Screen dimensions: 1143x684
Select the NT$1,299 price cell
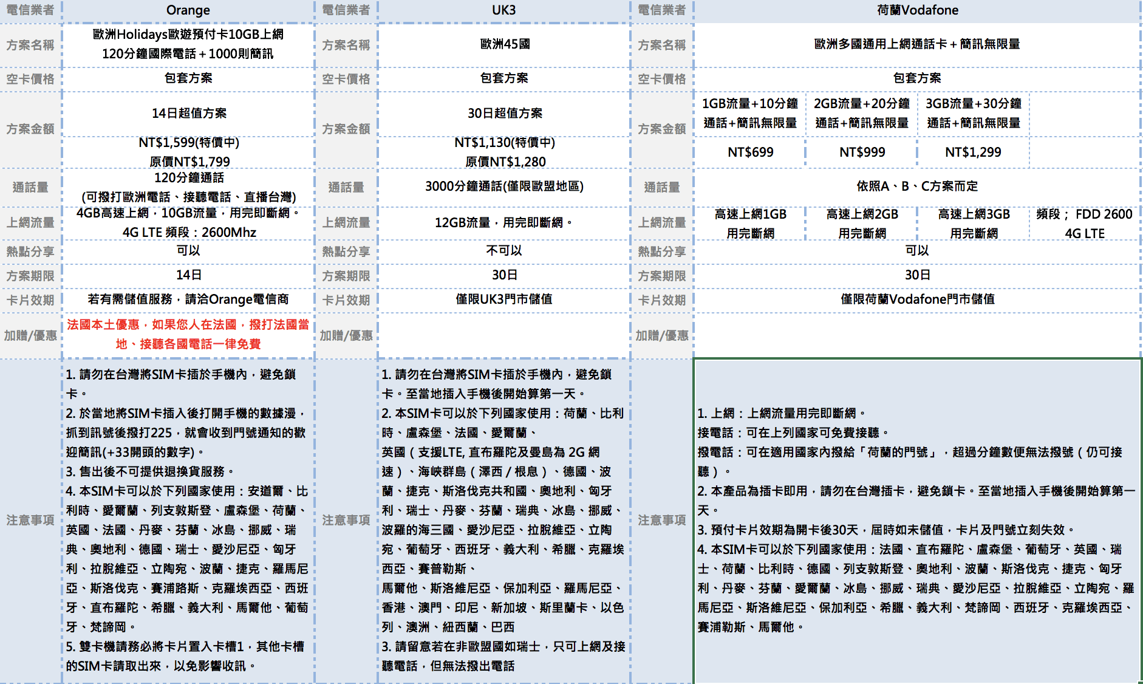[x=973, y=152]
